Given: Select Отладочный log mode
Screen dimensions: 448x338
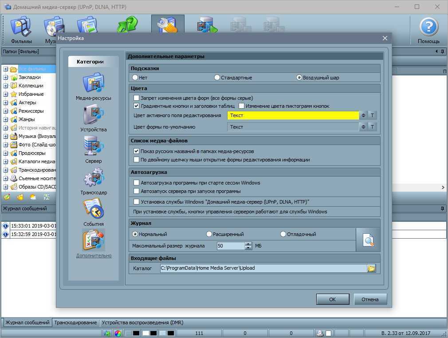Looking at the screenshot, I should (283, 234).
